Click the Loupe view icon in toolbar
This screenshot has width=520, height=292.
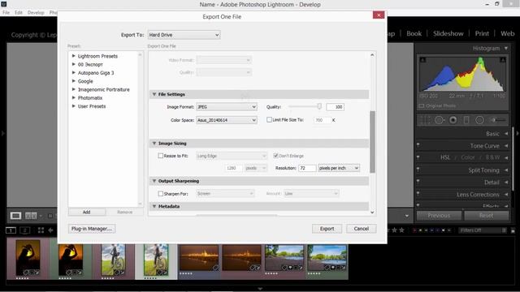(15, 216)
